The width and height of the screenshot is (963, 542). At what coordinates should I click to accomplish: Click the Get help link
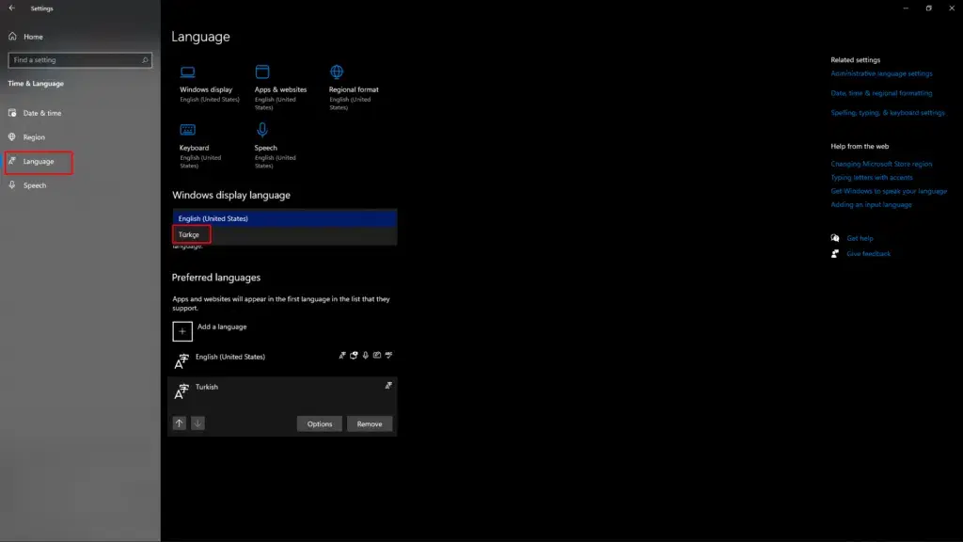click(860, 238)
